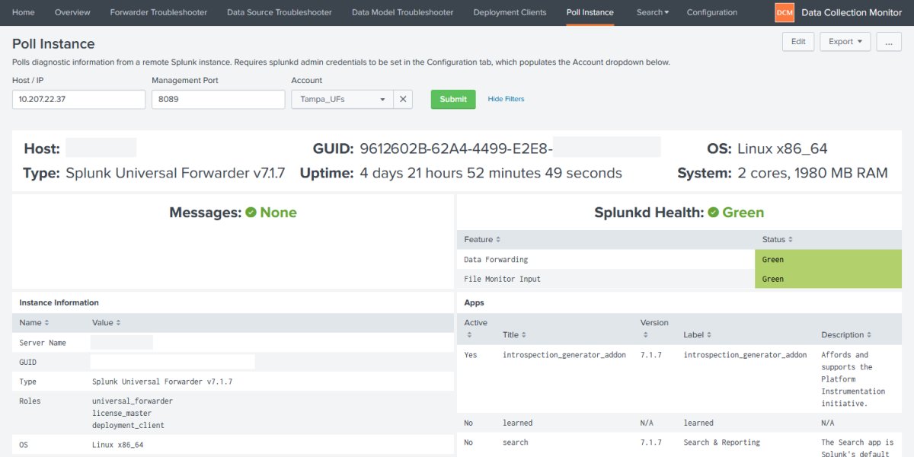Go to the Home tab

click(x=24, y=12)
